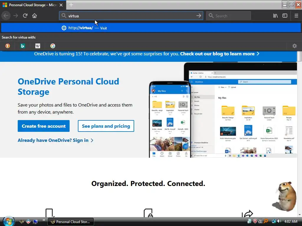Click the browser forward arrow

point(16,16)
